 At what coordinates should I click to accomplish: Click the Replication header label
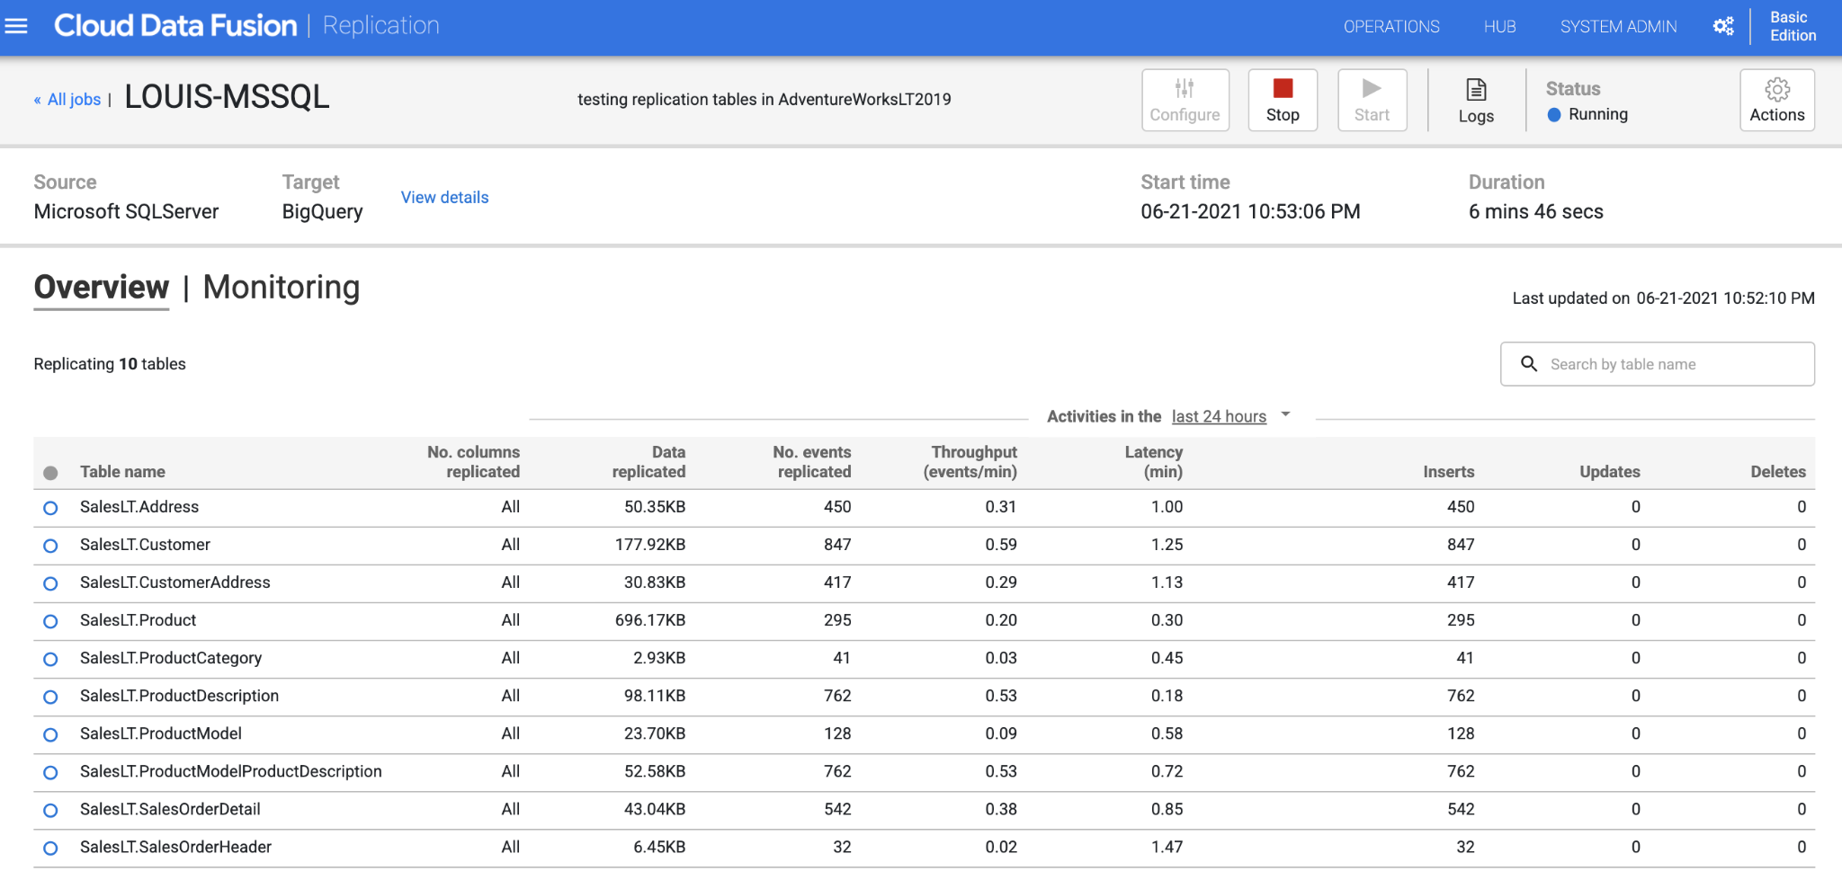click(381, 25)
